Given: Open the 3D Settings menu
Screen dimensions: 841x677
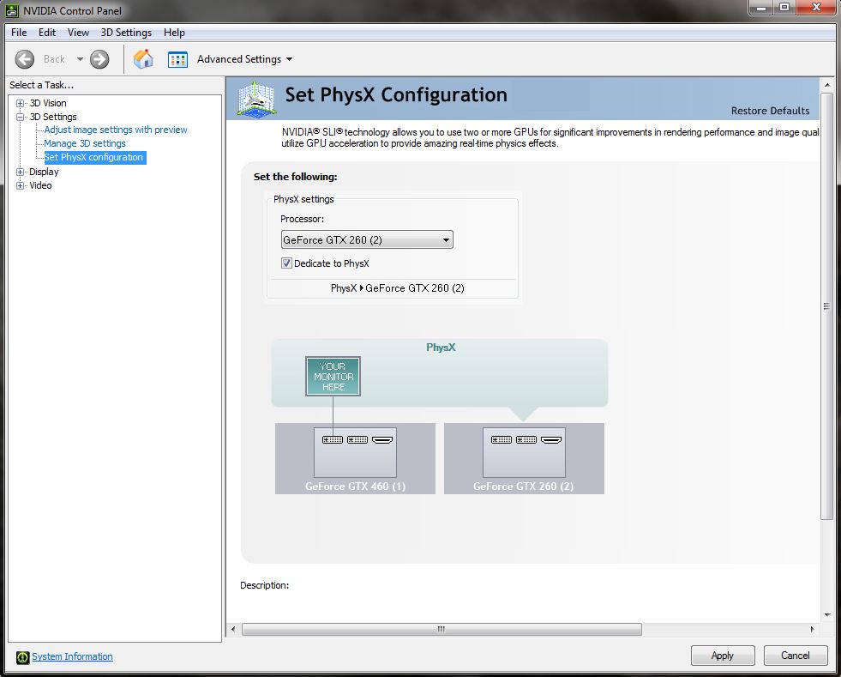Looking at the screenshot, I should point(126,33).
